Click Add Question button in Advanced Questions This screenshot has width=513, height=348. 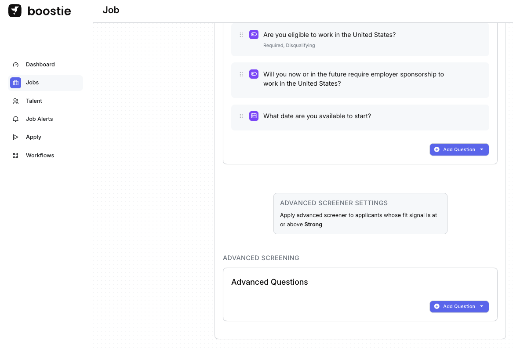click(455, 306)
